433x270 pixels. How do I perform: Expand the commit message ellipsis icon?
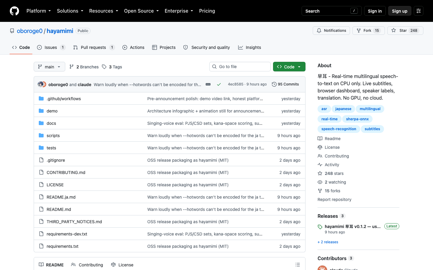208,84
